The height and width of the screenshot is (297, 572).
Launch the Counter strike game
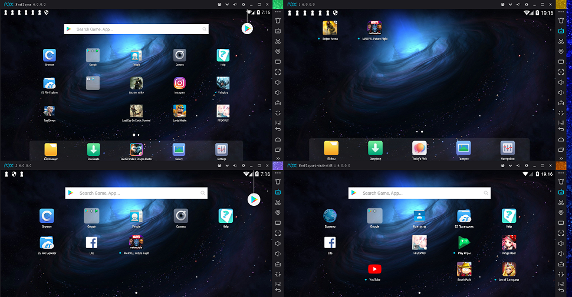[x=136, y=83]
